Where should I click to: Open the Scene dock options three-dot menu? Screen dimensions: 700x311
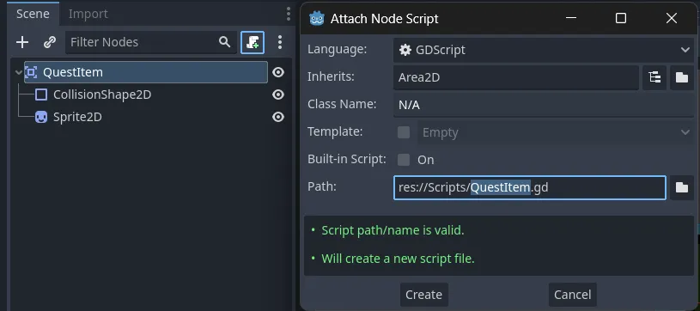289,14
